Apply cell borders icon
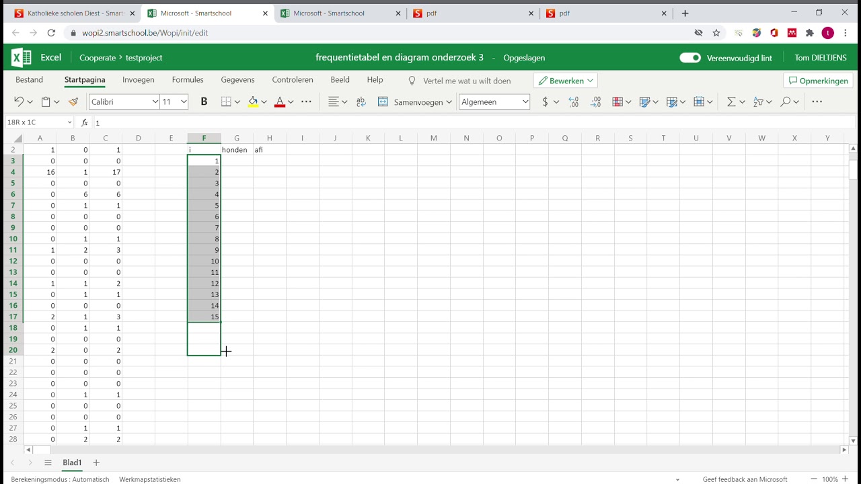861x484 pixels. (x=226, y=102)
